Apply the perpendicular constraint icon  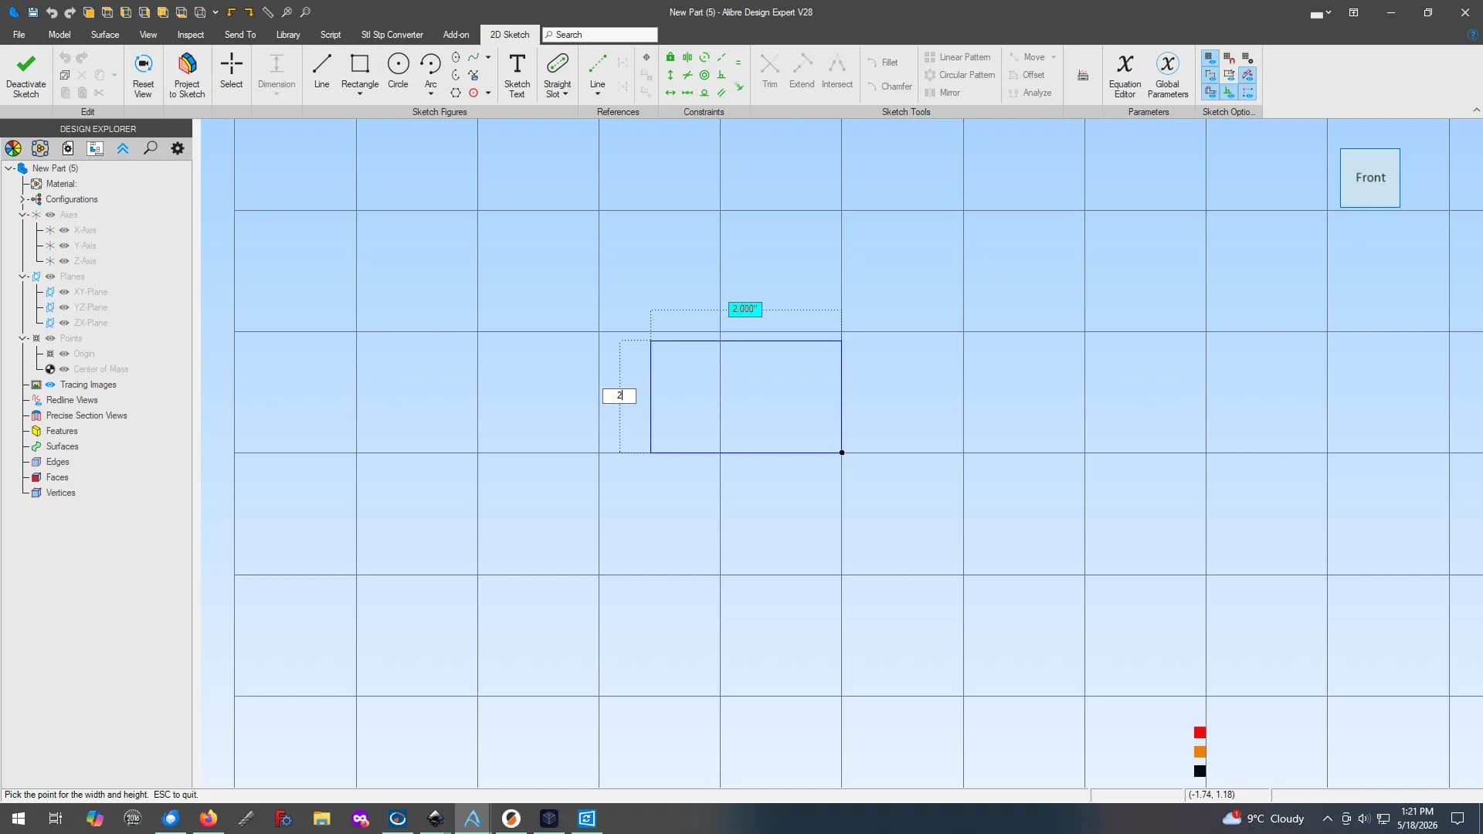[721, 75]
